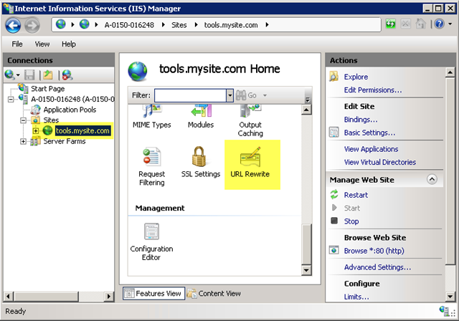Click the features list scroll down arrow
459x321 pixels.
point(306,270)
